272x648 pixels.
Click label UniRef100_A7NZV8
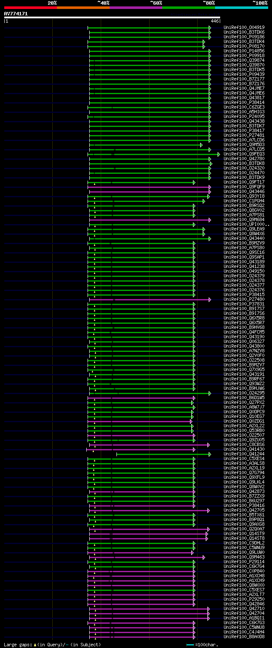click(x=244, y=351)
